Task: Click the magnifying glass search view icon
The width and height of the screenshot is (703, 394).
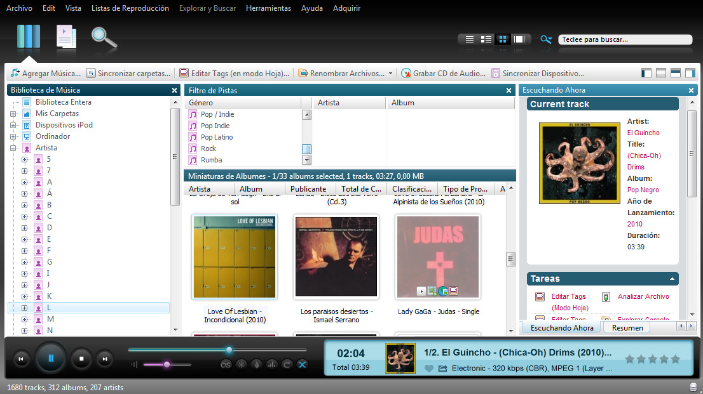Action: pos(104,37)
